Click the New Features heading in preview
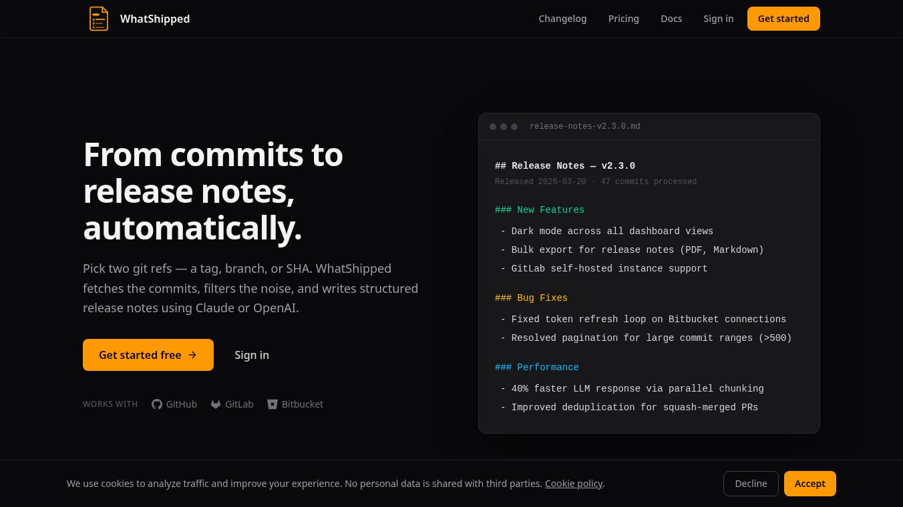903x507 pixels. point(540,210)
